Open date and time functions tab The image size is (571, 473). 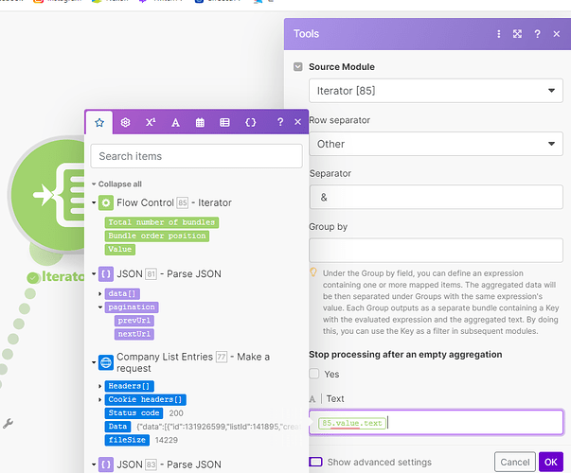(x=200, y=122)
